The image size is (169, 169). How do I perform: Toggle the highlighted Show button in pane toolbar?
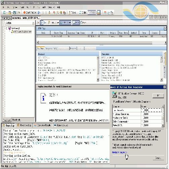click(76, 23)
